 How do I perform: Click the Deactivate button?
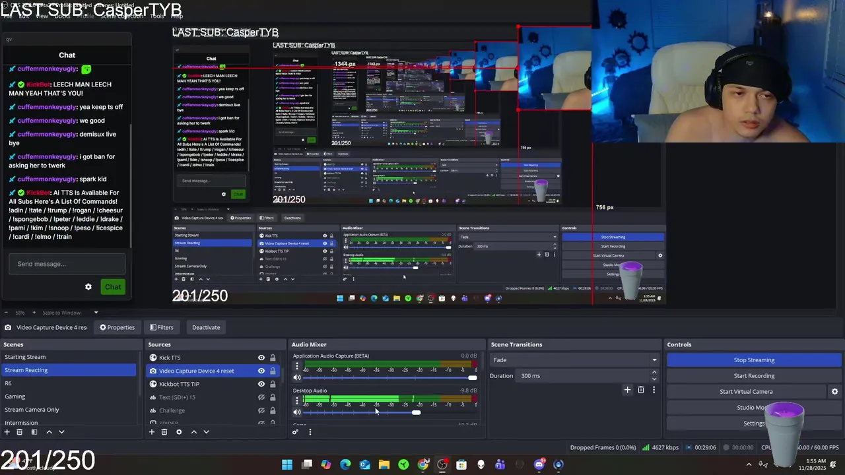point(206,327)
